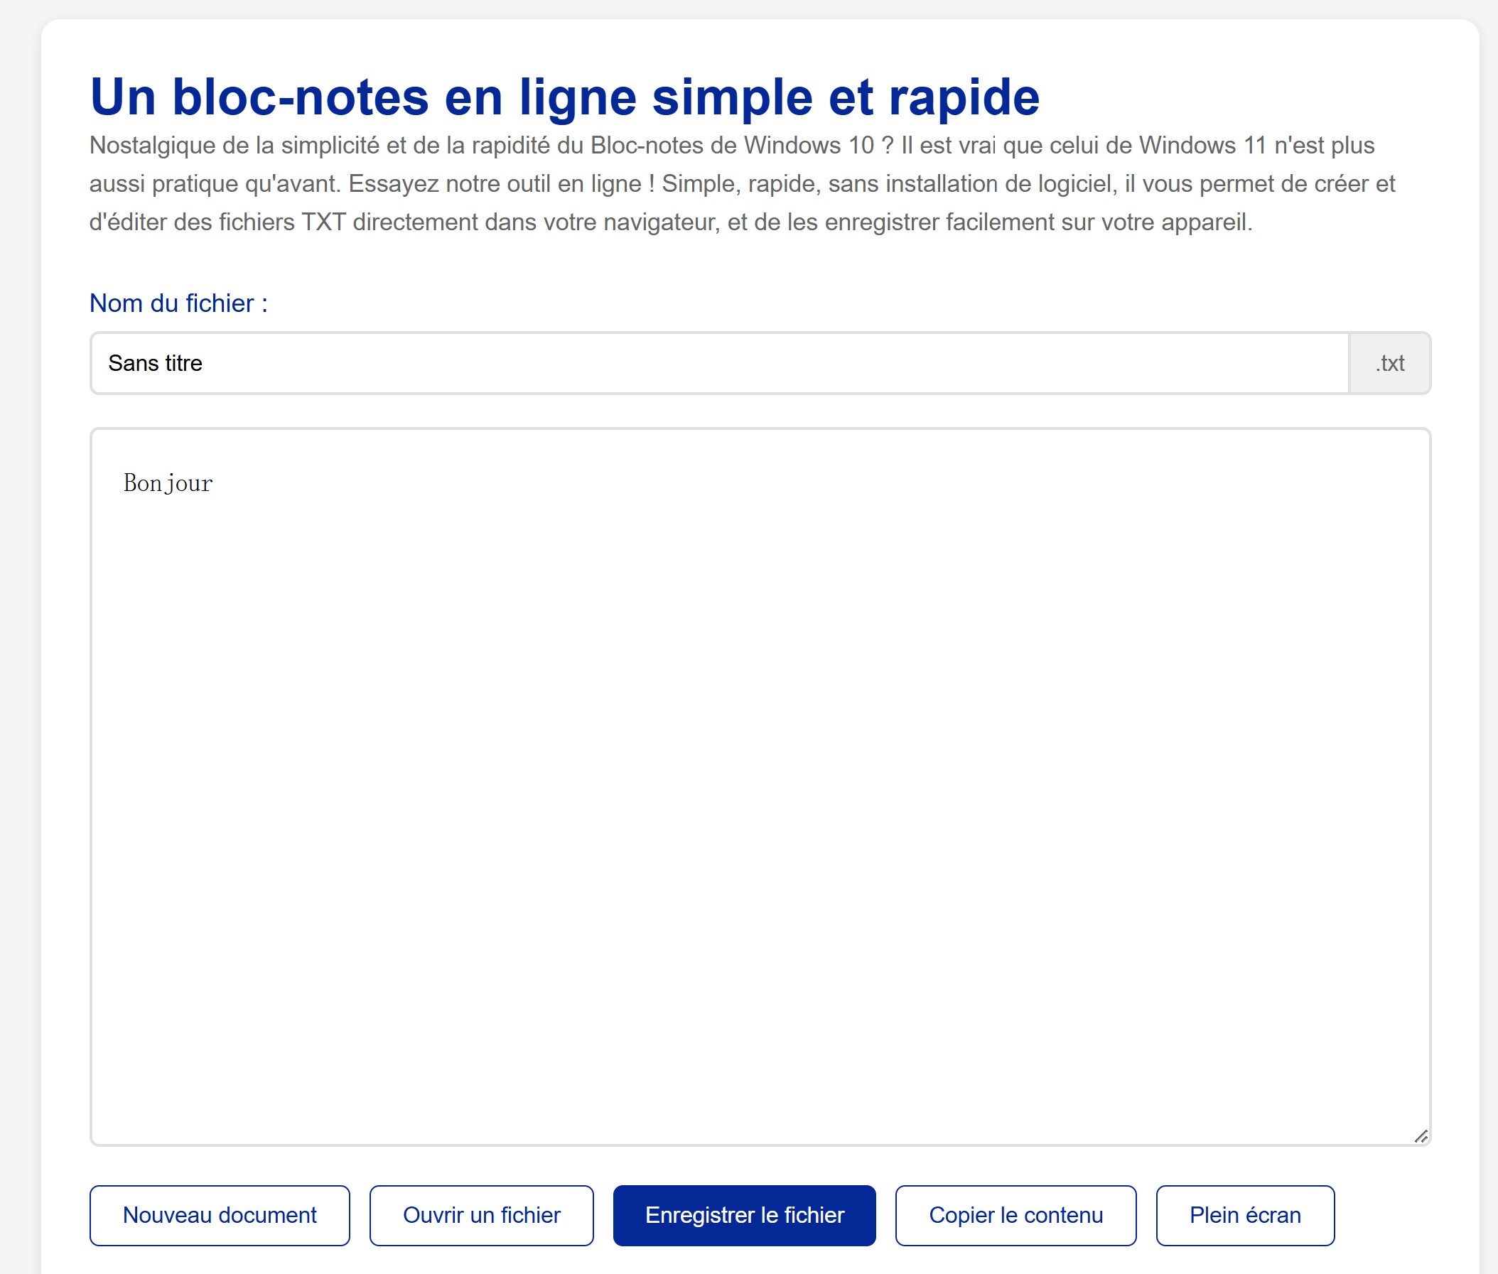This screenshot has height=1274, width=1498.
Task: Click the main heading Un bloc-notes en ligne
Action: [565, 97]
